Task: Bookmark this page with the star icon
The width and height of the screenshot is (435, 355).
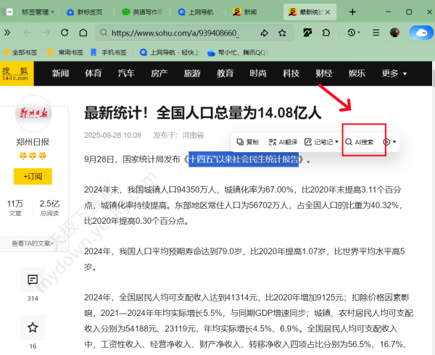Action: (x=281, y=33)
